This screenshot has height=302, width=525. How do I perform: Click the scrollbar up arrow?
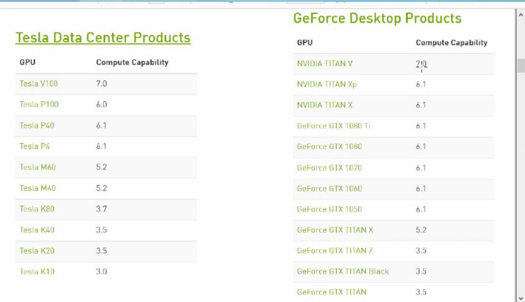(x=520, y=14)
